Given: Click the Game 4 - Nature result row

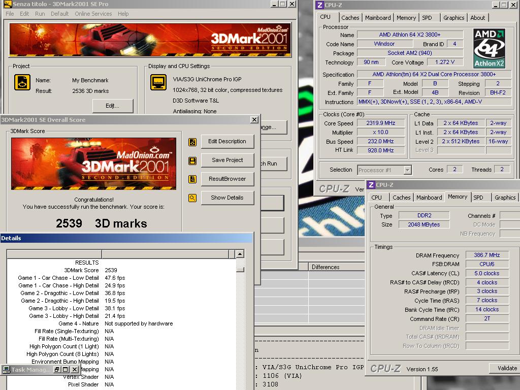Looking at the screenshot, I should [122, 323].
